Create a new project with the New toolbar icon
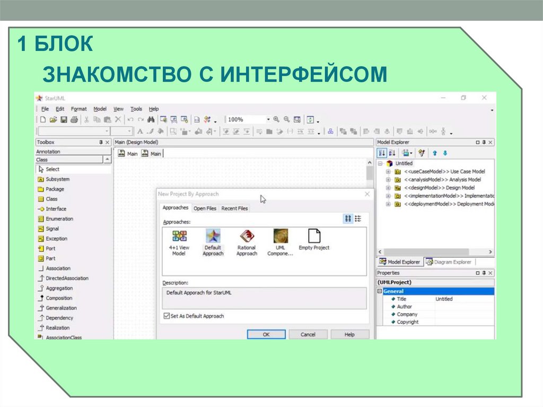543x407 pixels. (42, 119)
